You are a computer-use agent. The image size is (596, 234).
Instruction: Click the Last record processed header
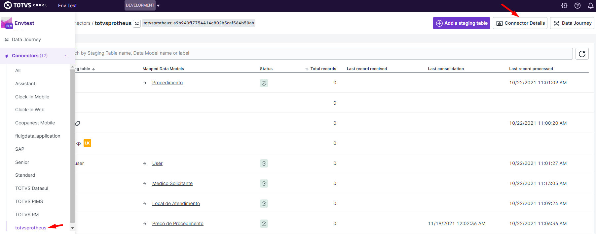pyautogui.click(x=531, y=69)
